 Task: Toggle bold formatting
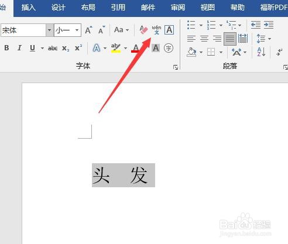[x=6, y=48]
